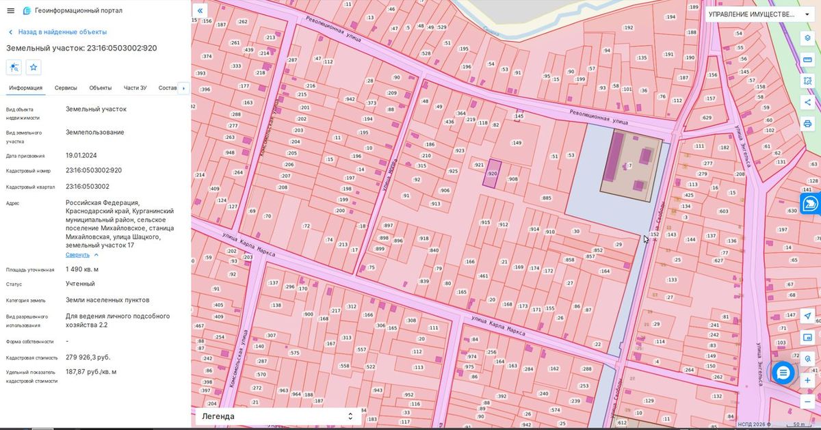Open the Состав tab
Screen dimensions: 821x430
point(167,88)
